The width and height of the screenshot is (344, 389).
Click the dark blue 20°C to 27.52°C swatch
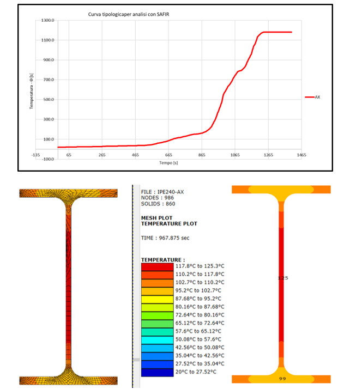pos(157,373)
